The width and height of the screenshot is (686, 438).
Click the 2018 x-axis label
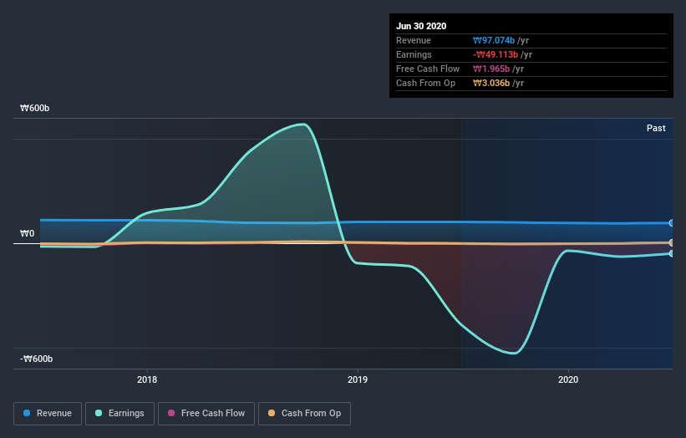147,379
